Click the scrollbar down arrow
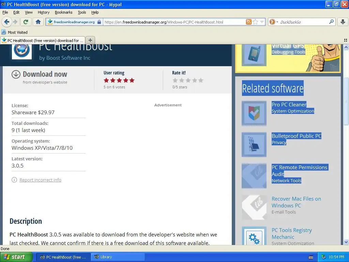The width and height of the screenshot is (349, 262). (x=346, y=242)
